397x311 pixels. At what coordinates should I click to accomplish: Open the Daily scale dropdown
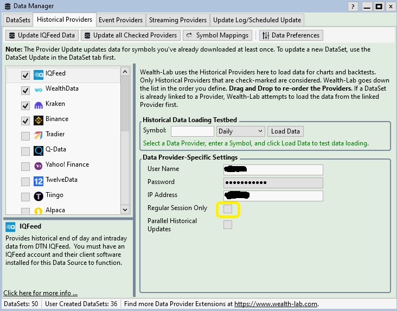[240, 131]
